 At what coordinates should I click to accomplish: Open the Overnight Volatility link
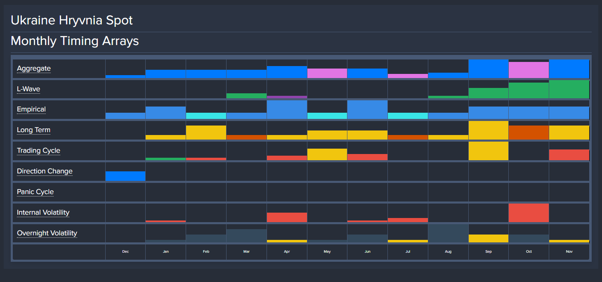[x=47, y=233]
